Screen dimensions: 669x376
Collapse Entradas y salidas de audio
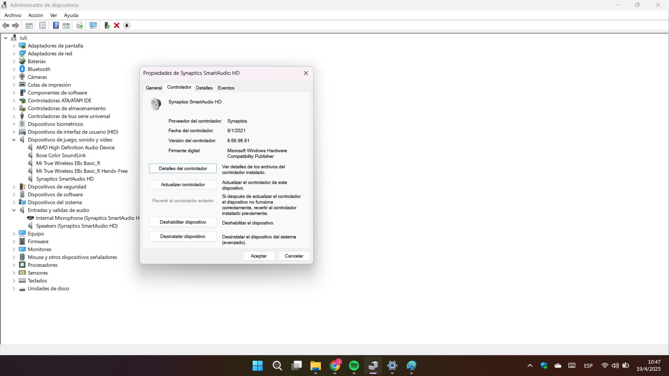pos(14,210)
